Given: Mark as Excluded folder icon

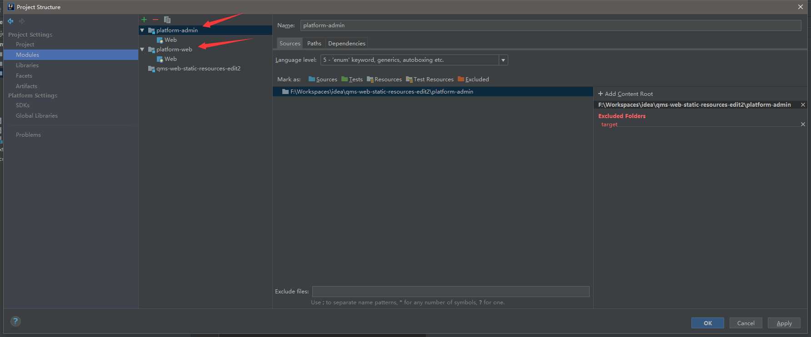Looking at the screenshot, I should 461,79.
